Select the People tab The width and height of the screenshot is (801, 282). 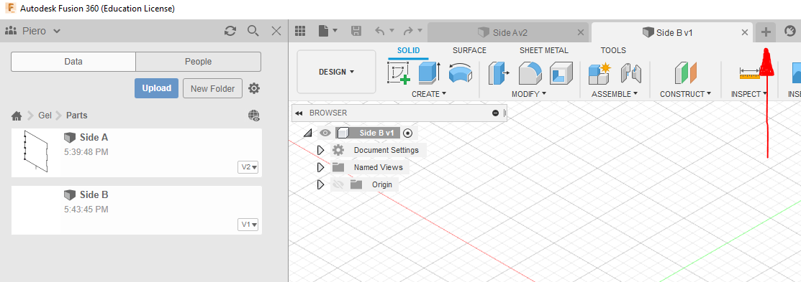(x=198, y=62)
